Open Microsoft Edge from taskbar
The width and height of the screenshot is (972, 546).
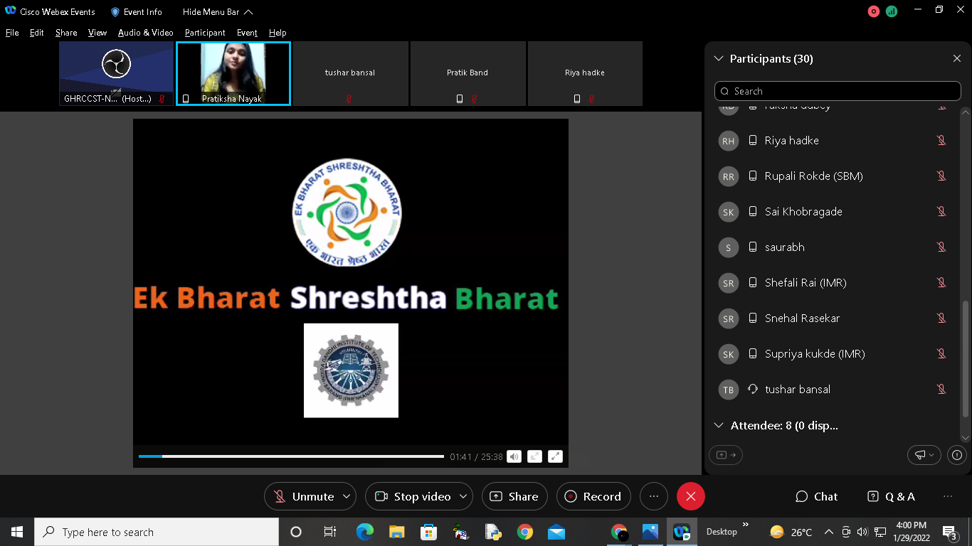click(x=365, y=532)
